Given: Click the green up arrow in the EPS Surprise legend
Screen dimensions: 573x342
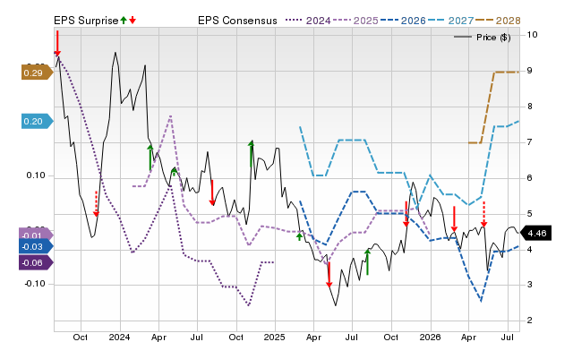Looking at the screenshot, I should [124, 21].
